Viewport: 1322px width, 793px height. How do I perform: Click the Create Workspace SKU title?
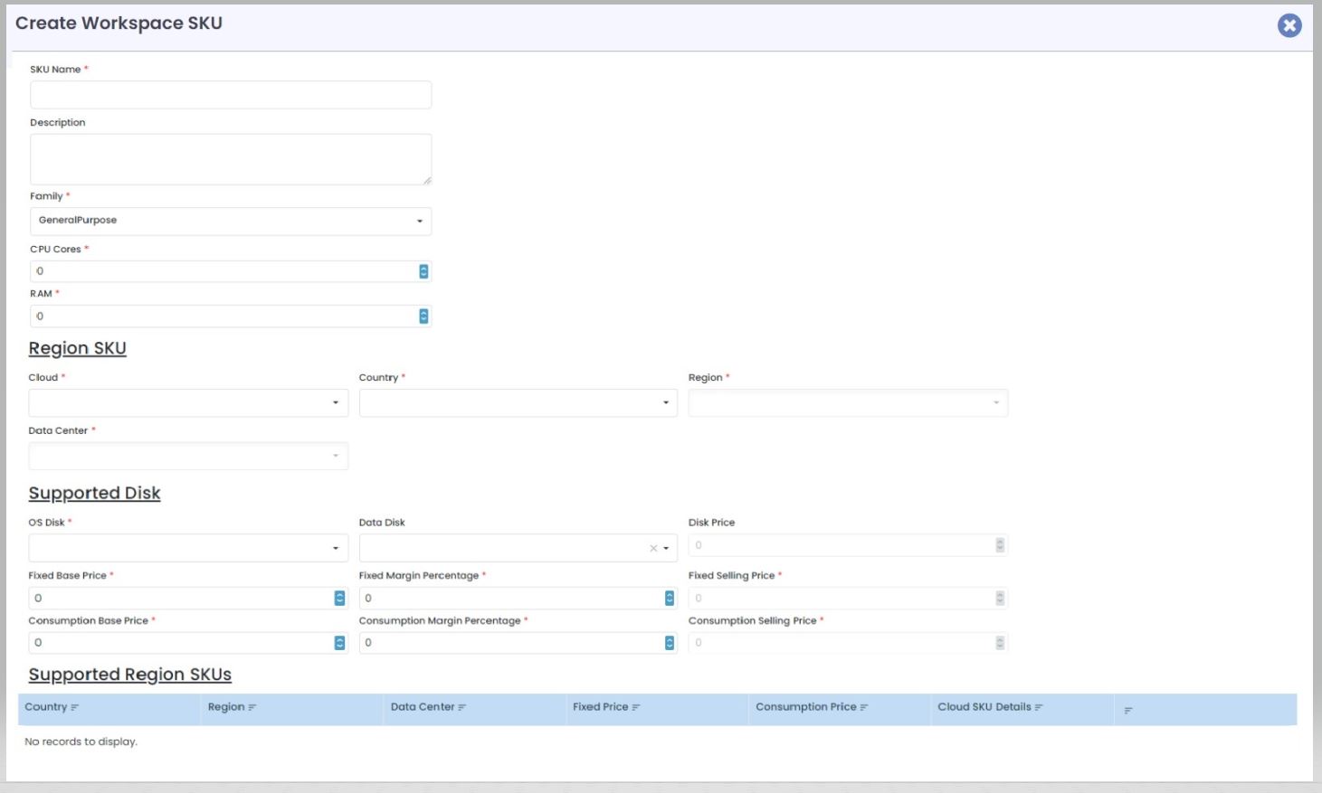(x=119, y=24)
